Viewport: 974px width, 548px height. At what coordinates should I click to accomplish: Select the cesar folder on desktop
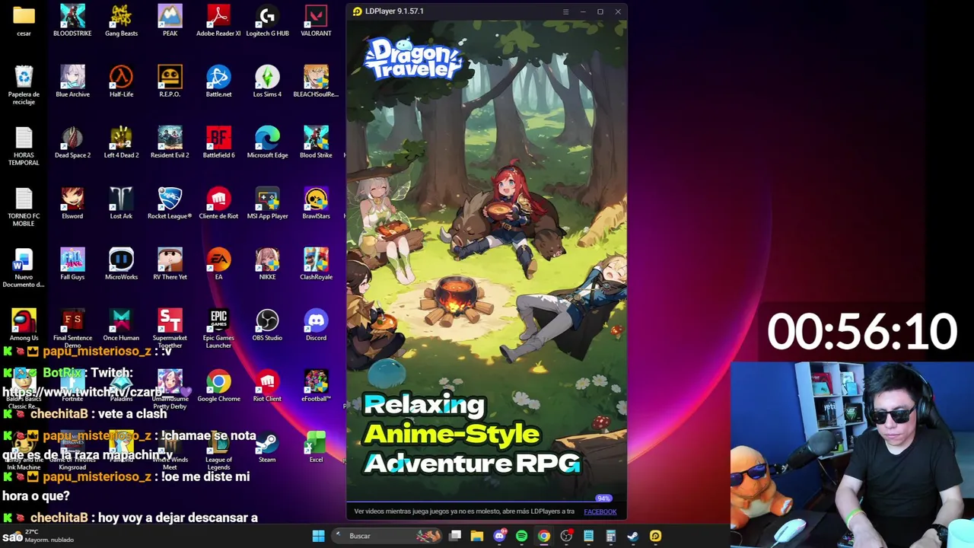[24, 21]
